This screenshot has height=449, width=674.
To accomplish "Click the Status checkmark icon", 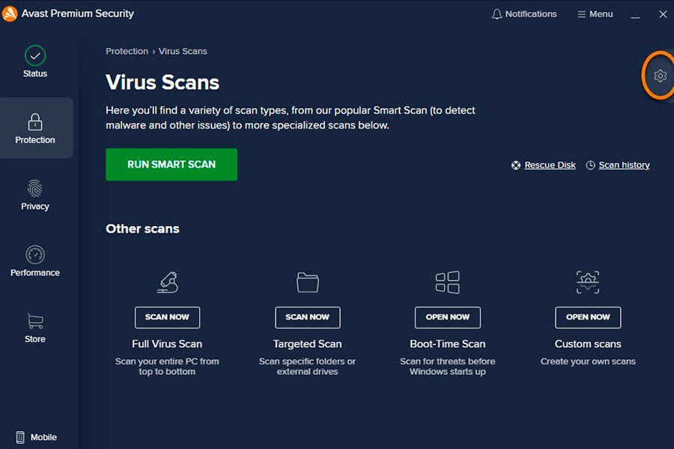I will [x=35, y=55].
